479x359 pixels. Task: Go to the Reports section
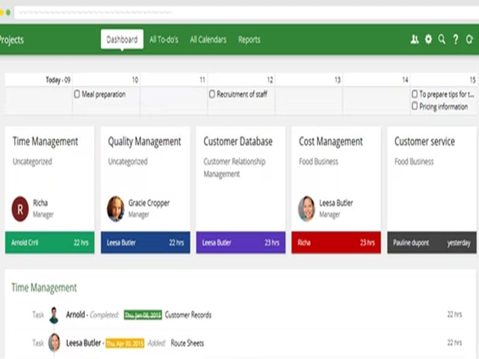249,39
